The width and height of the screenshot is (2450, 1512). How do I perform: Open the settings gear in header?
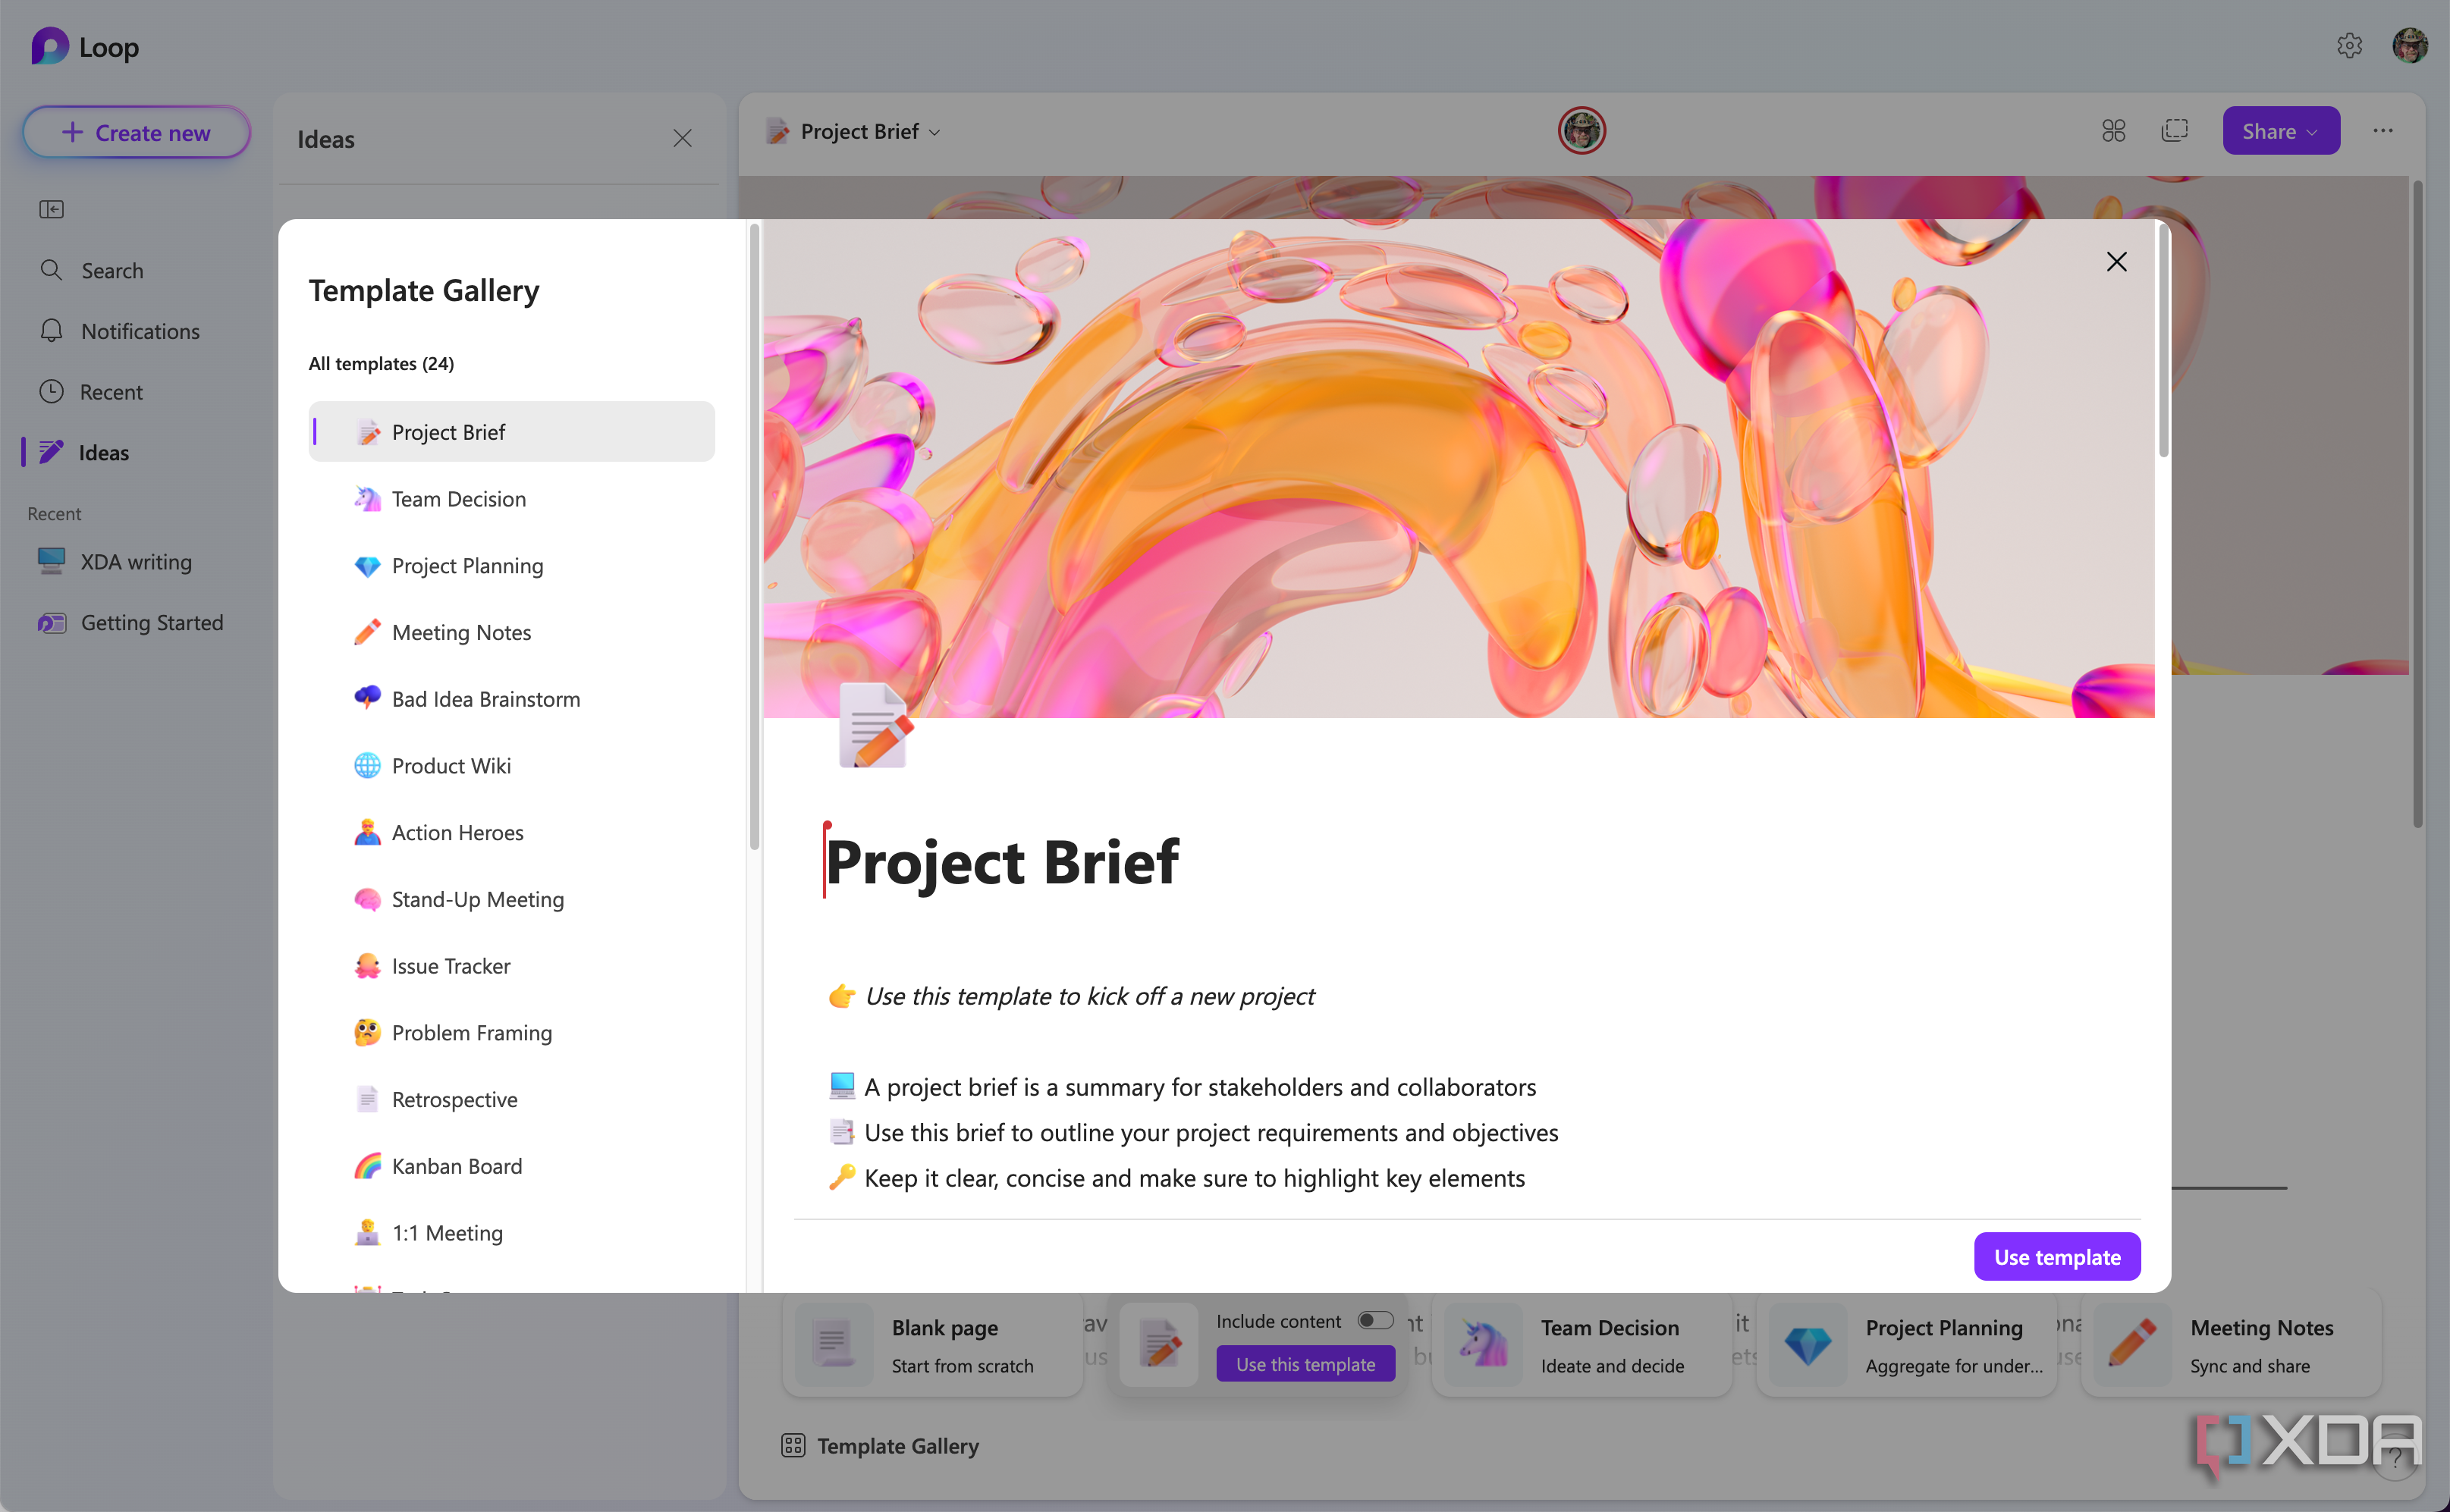tap(2349, 46)
